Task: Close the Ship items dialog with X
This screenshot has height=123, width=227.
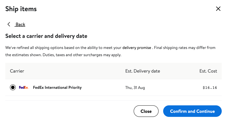Action: (218, 9)
